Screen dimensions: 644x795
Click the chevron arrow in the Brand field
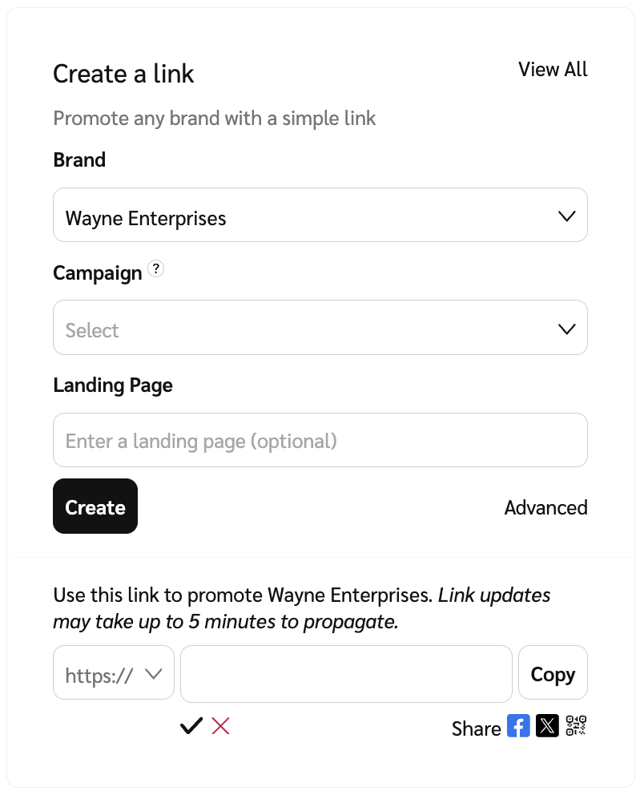(x=566, y=216)
